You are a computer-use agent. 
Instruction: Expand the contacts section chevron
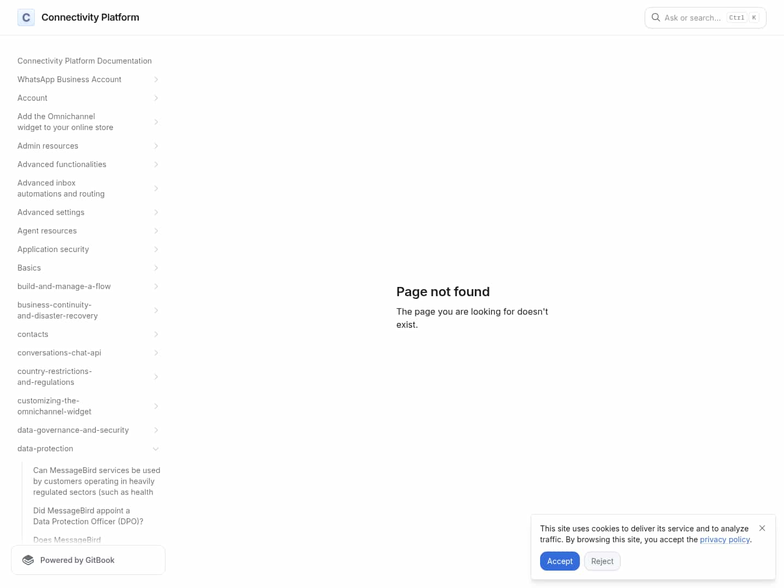coord(156,334)
